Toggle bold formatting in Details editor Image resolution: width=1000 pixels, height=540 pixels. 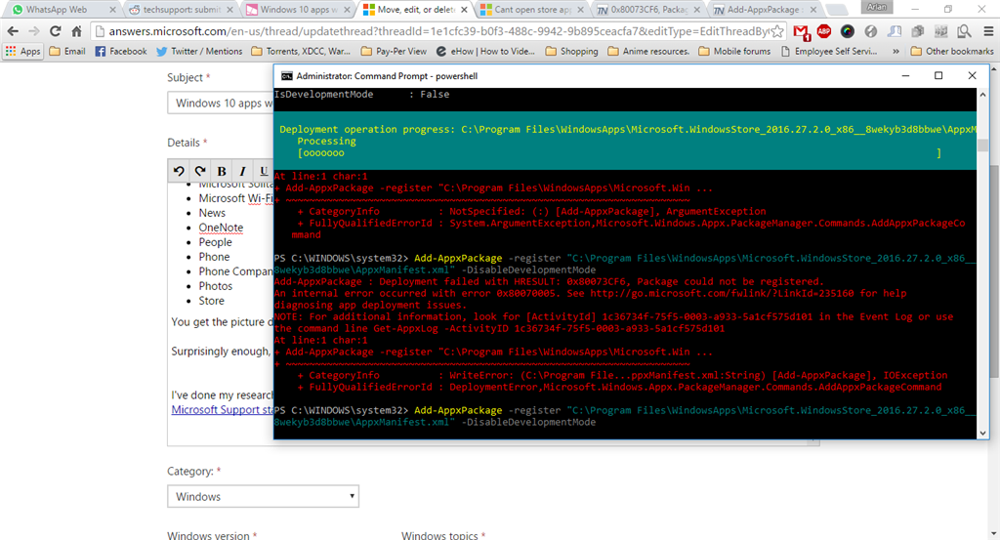tap(222, 171)
